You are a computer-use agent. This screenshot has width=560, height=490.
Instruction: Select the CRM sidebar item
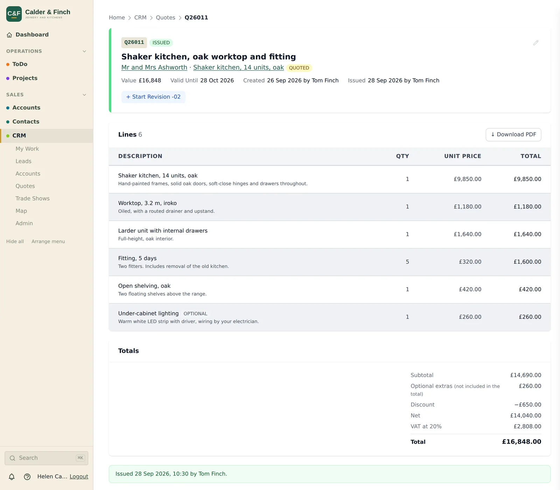pyautogui.click(x=47, y=136)
